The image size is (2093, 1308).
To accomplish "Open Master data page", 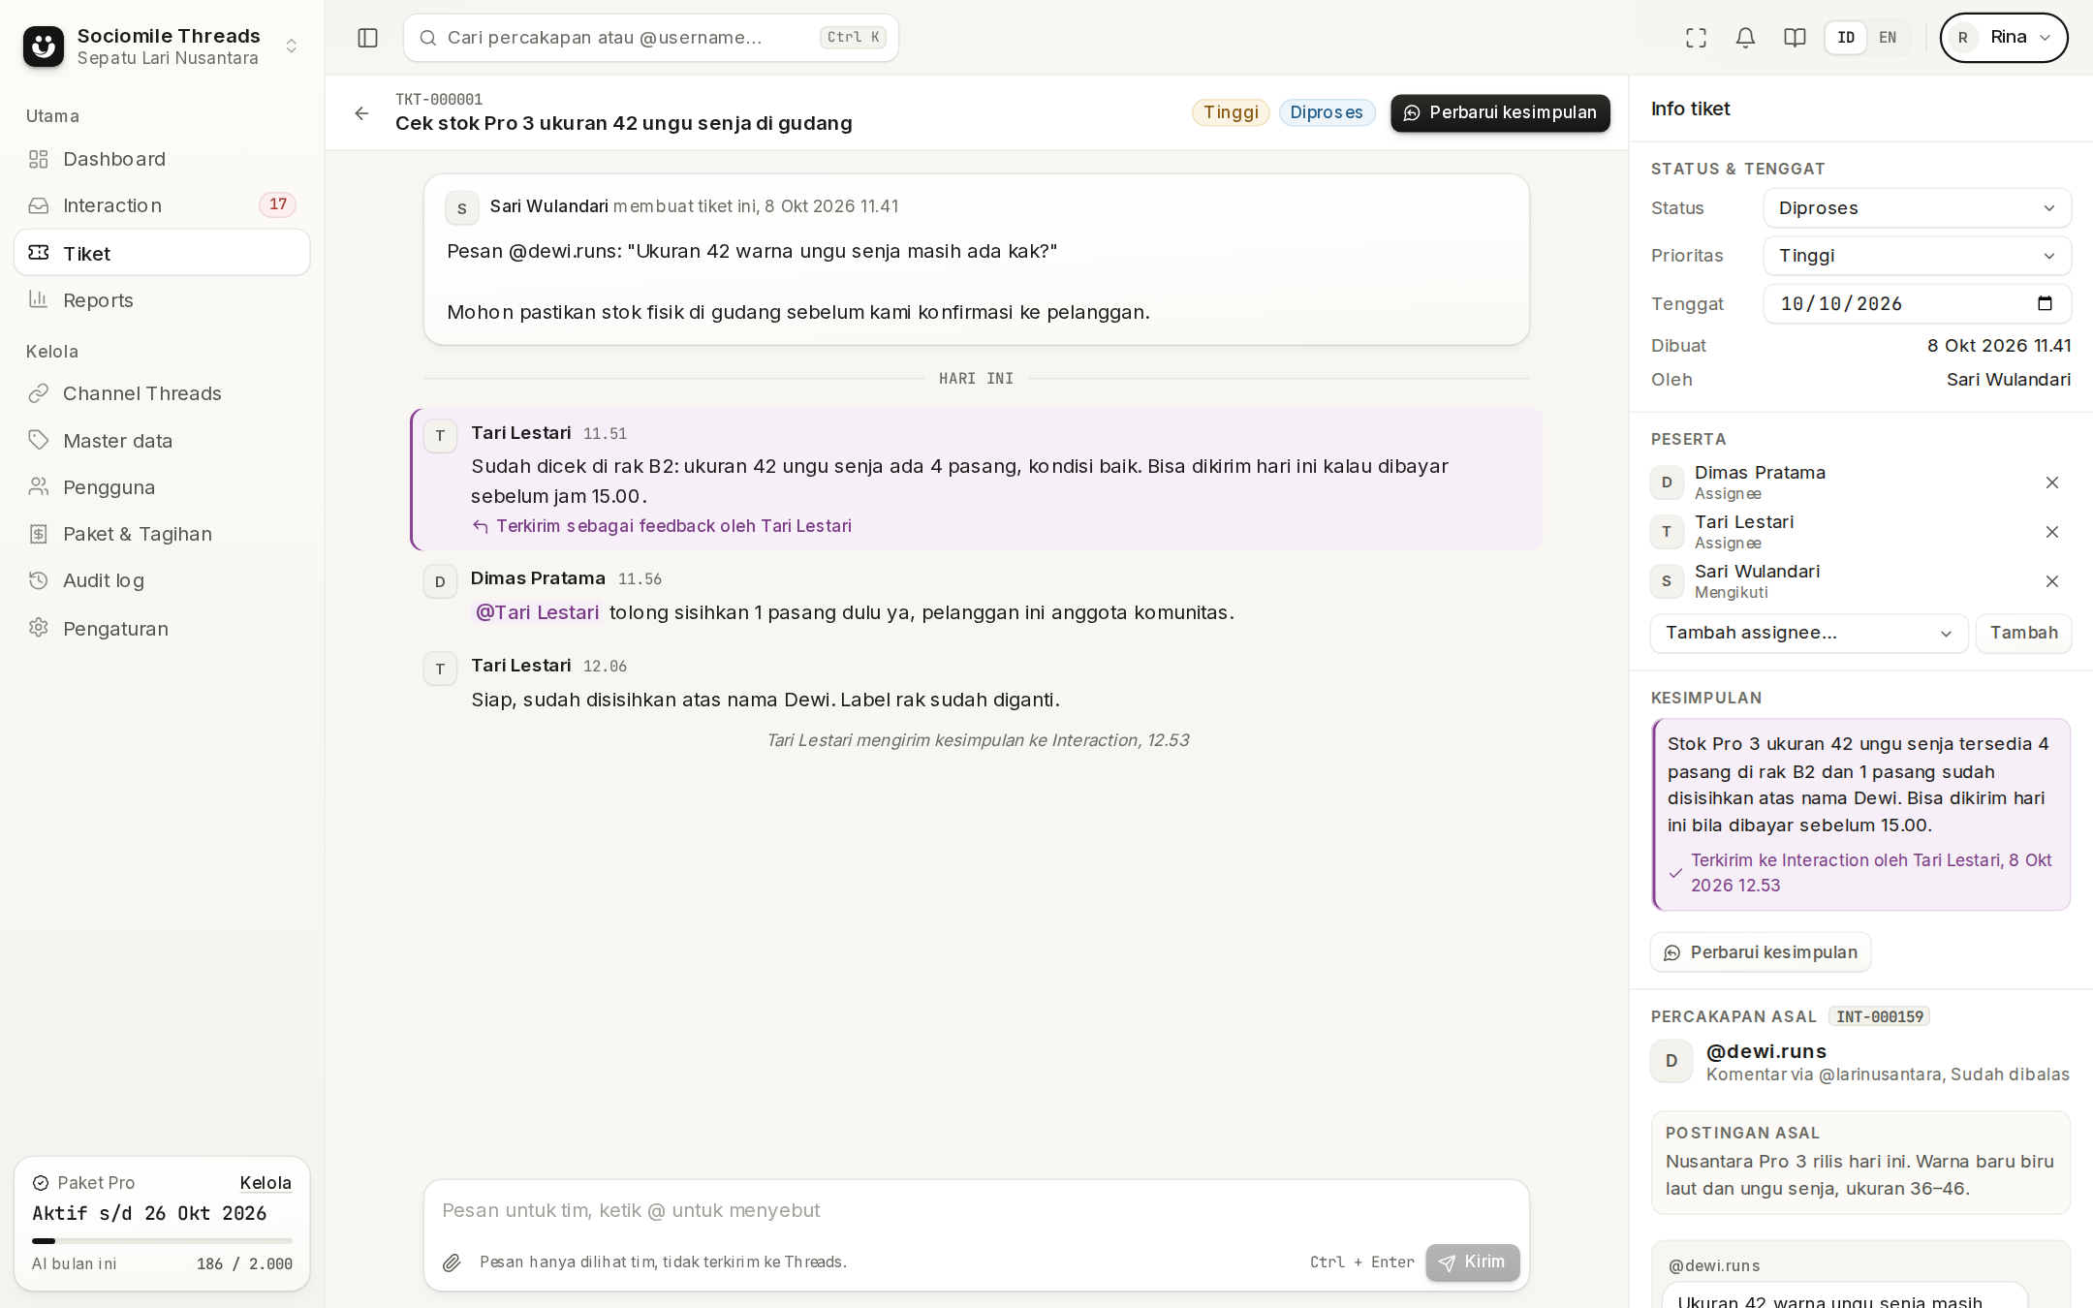I will [162, 441].
